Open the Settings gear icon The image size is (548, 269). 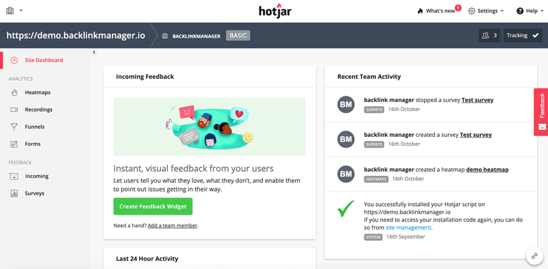(471, 11)
